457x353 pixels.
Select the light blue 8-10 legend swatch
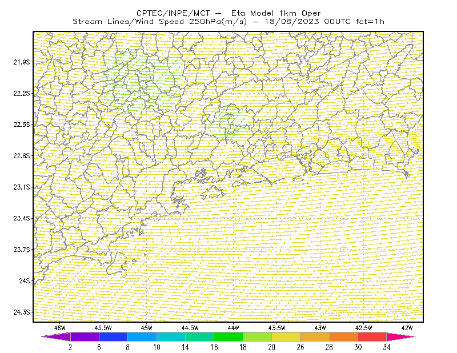tap(142, 336)
